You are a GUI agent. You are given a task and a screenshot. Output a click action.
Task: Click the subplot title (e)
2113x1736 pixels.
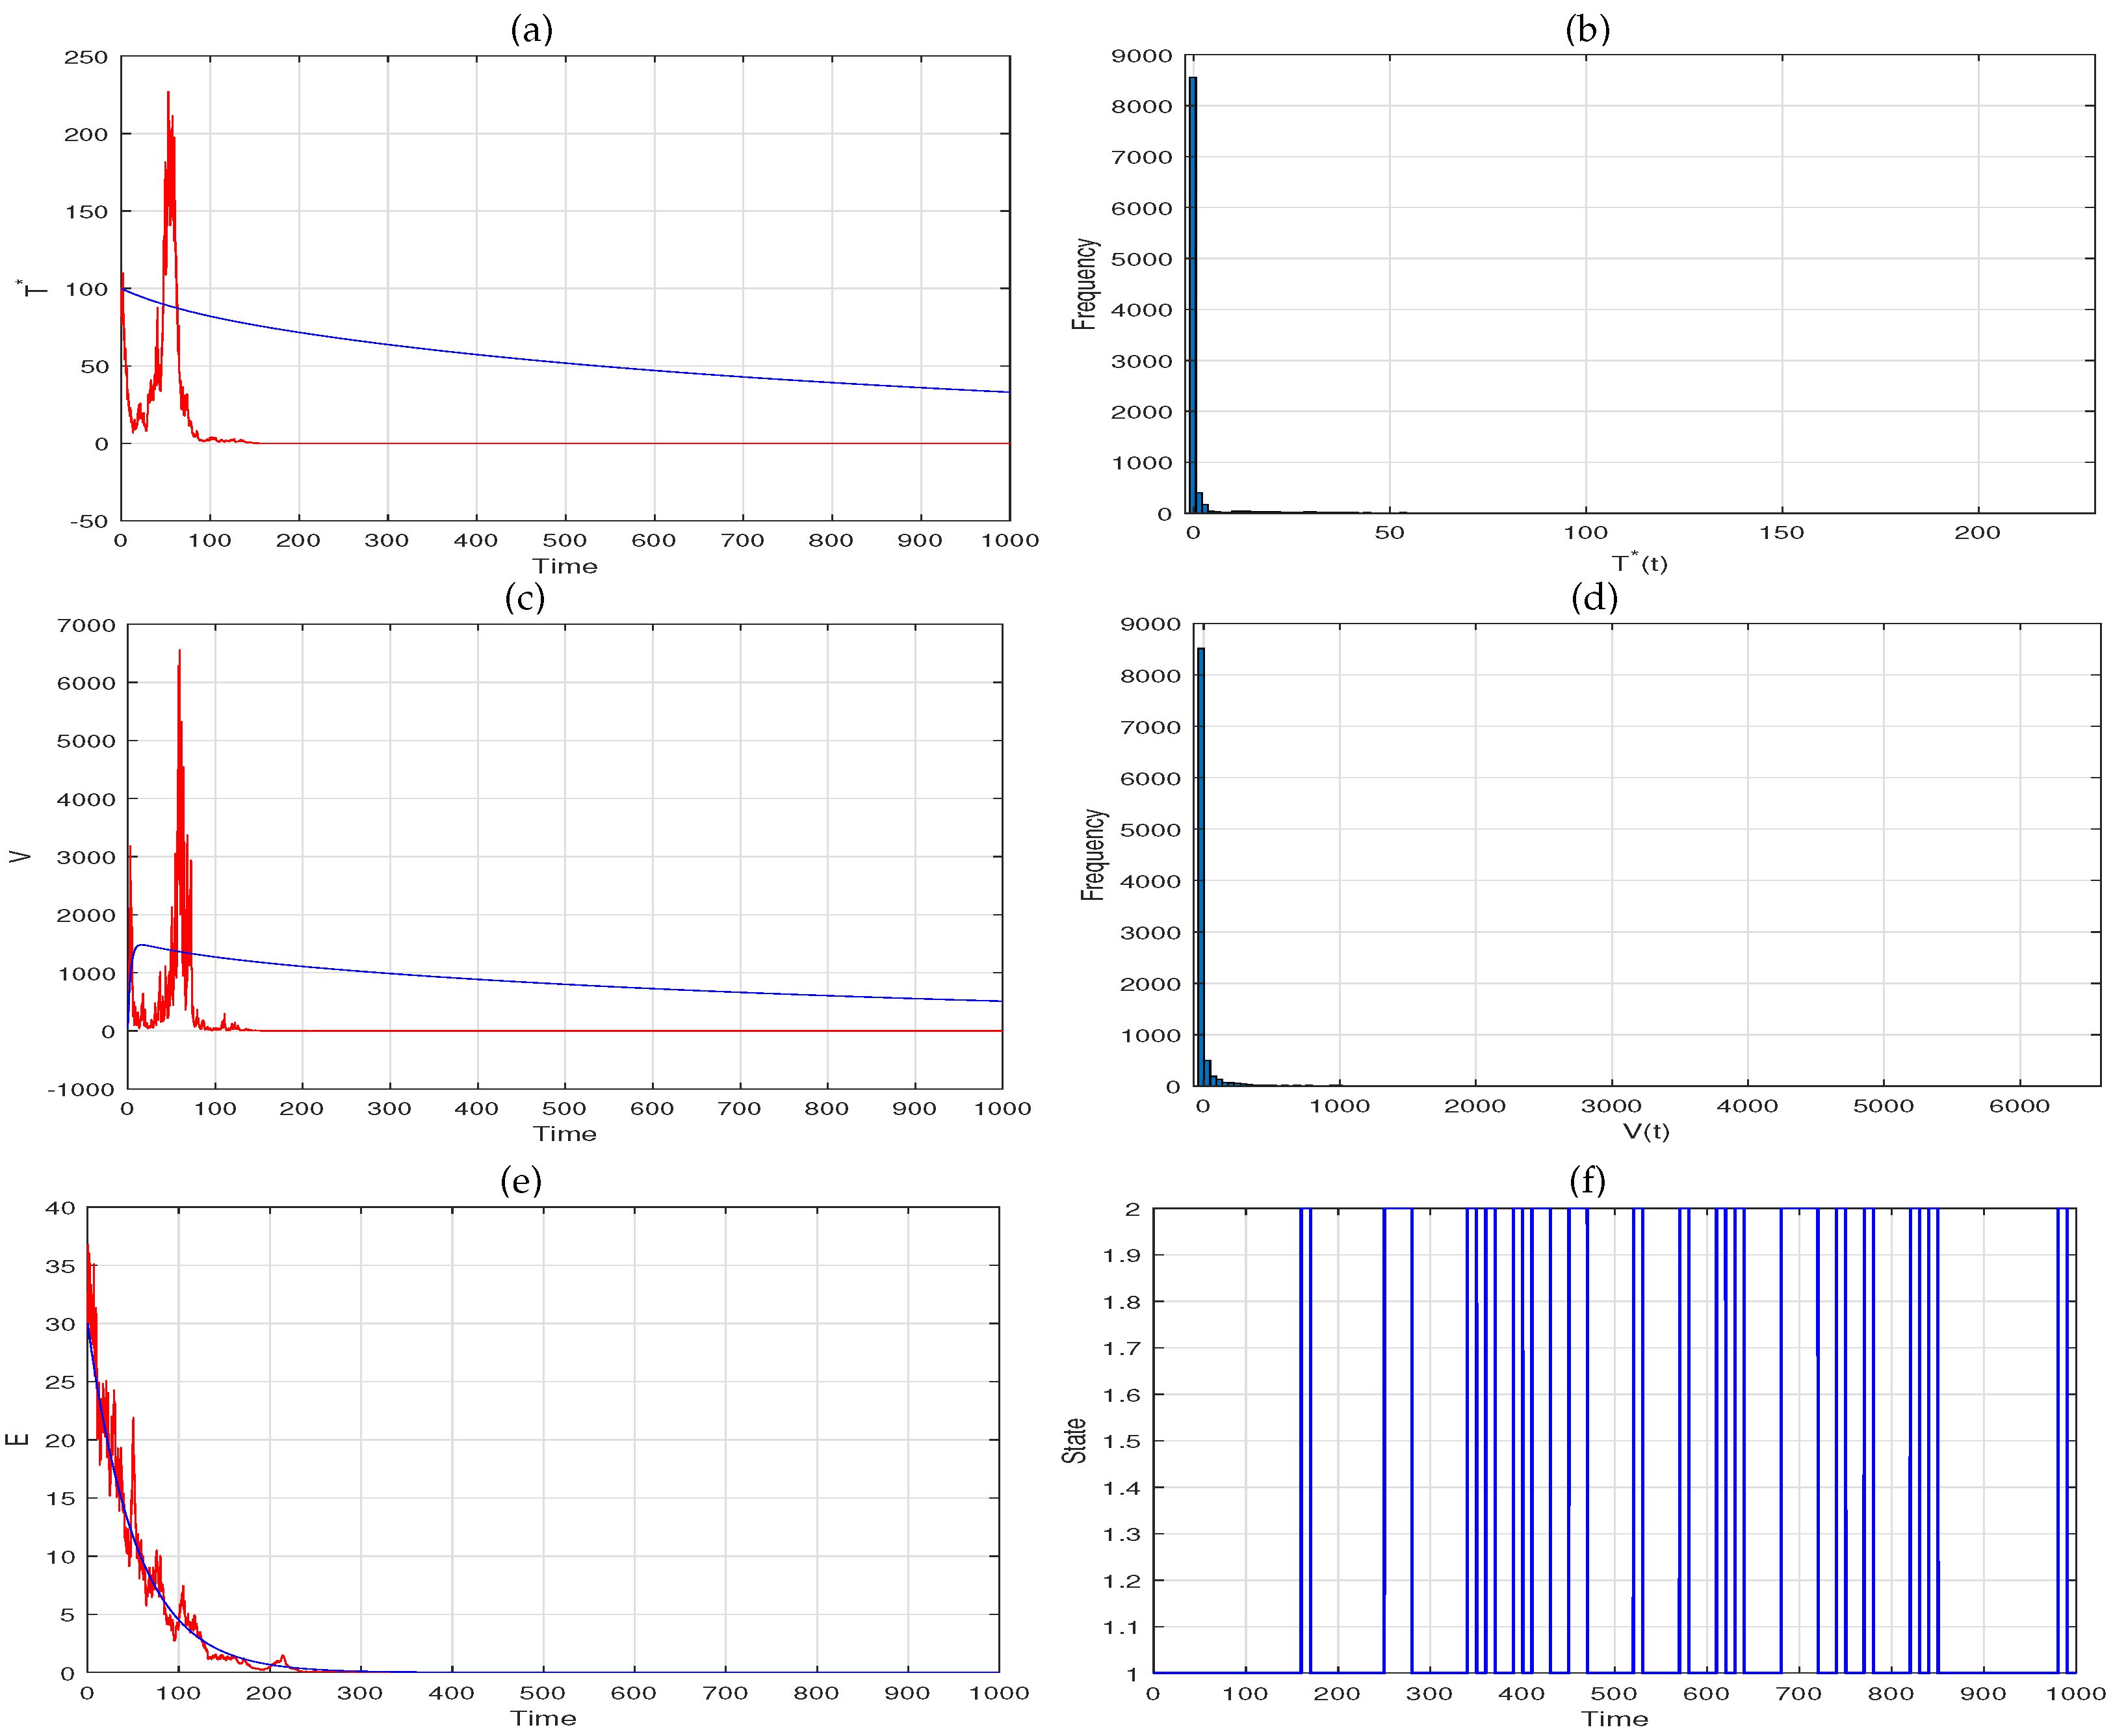point(521,1181)
